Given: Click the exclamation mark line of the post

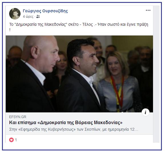Looking at the screenshot, I should pyautogui.click(x=10, y=30).
